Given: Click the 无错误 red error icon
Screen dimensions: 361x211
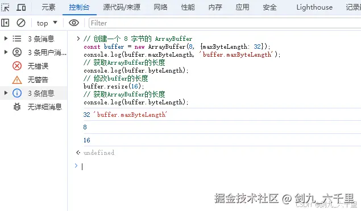Looking at the screenshot, I should click(17, 66).
